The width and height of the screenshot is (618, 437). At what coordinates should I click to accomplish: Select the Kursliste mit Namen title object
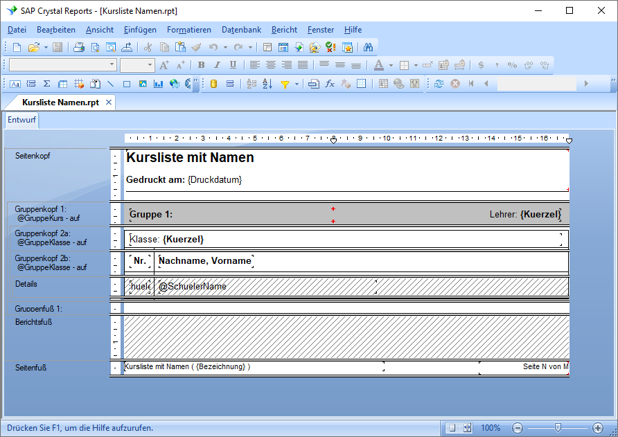click(190, 158)
